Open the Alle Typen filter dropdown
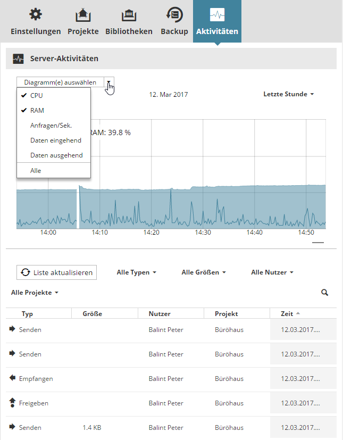343x440 pixels. click(137, 272)
